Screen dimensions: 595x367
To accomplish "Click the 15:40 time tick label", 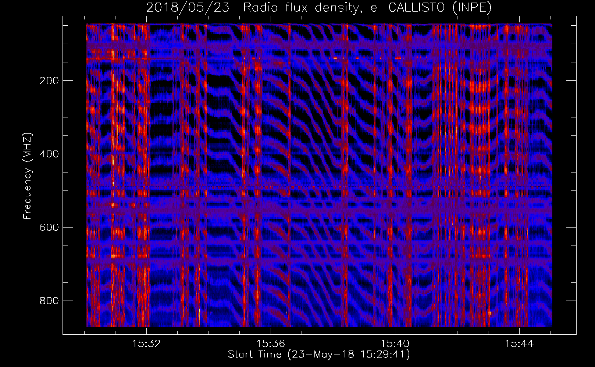I will (x=395, y=344).
